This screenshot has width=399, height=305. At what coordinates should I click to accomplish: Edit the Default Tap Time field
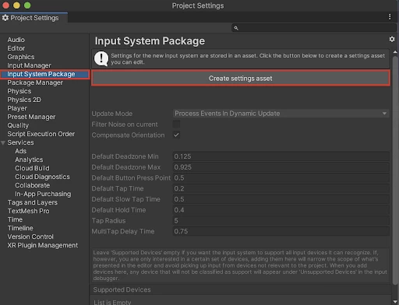coord(281,188)
